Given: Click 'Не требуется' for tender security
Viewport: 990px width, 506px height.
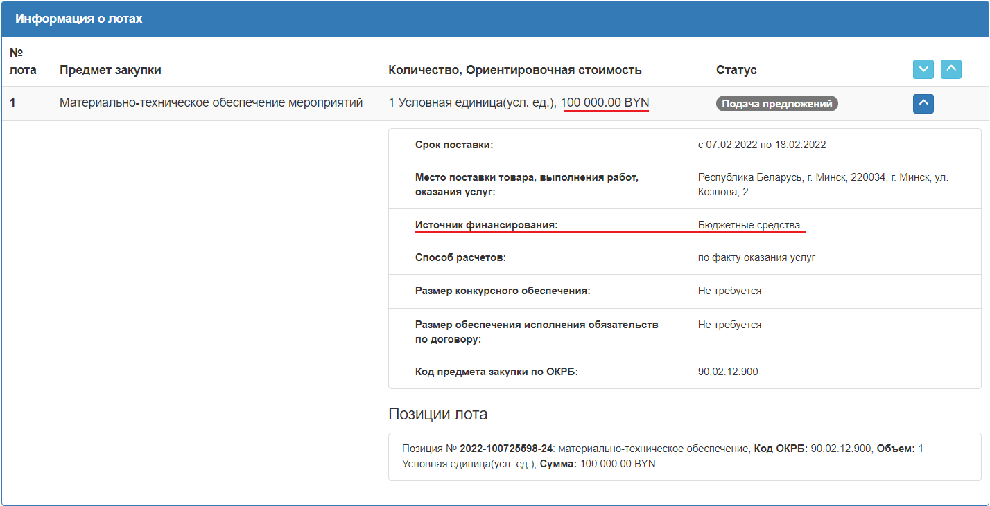Looking at the screenshot, I should tap(729, 291).
